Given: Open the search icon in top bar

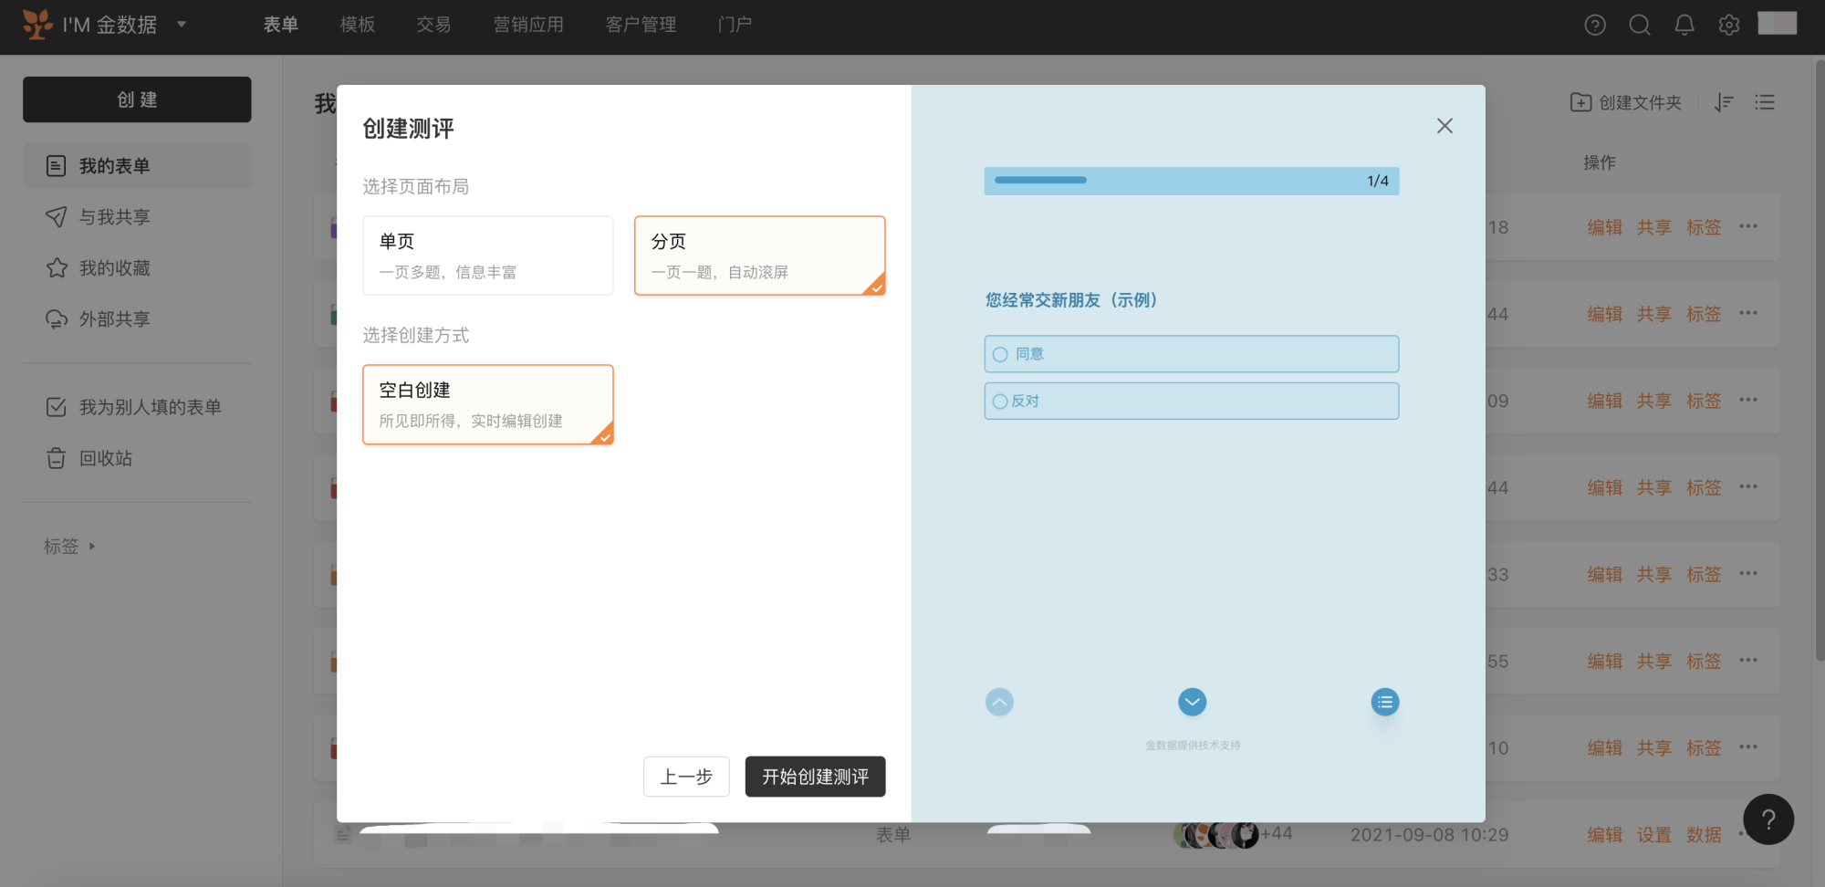Looking at the screenshot, I should click(x=1640, y=25).
